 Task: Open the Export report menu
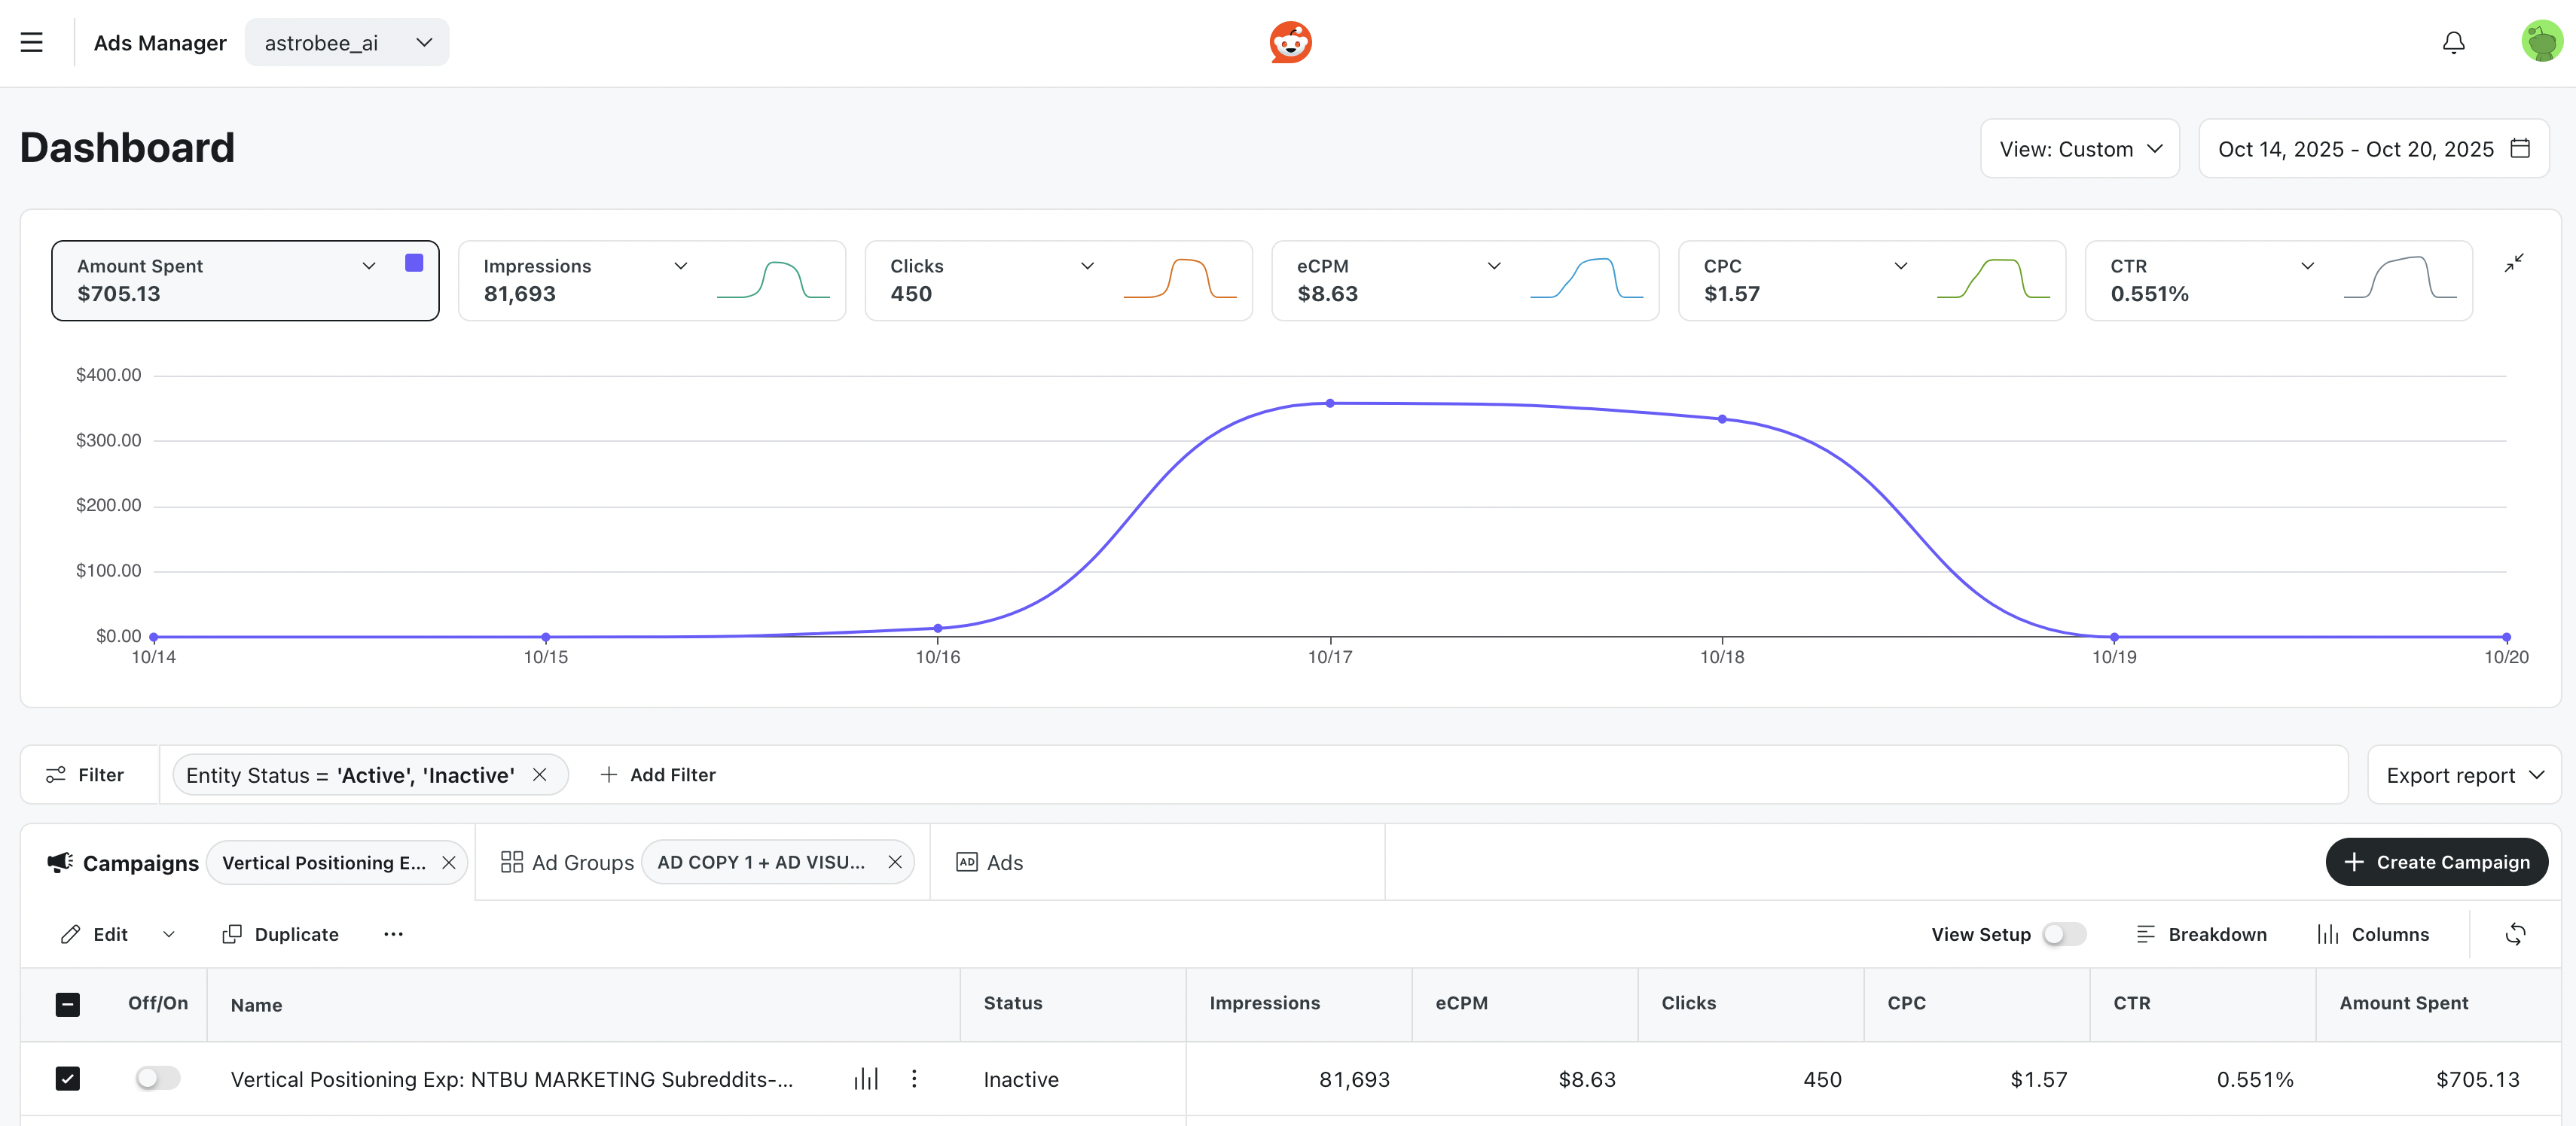(2464, 775)
